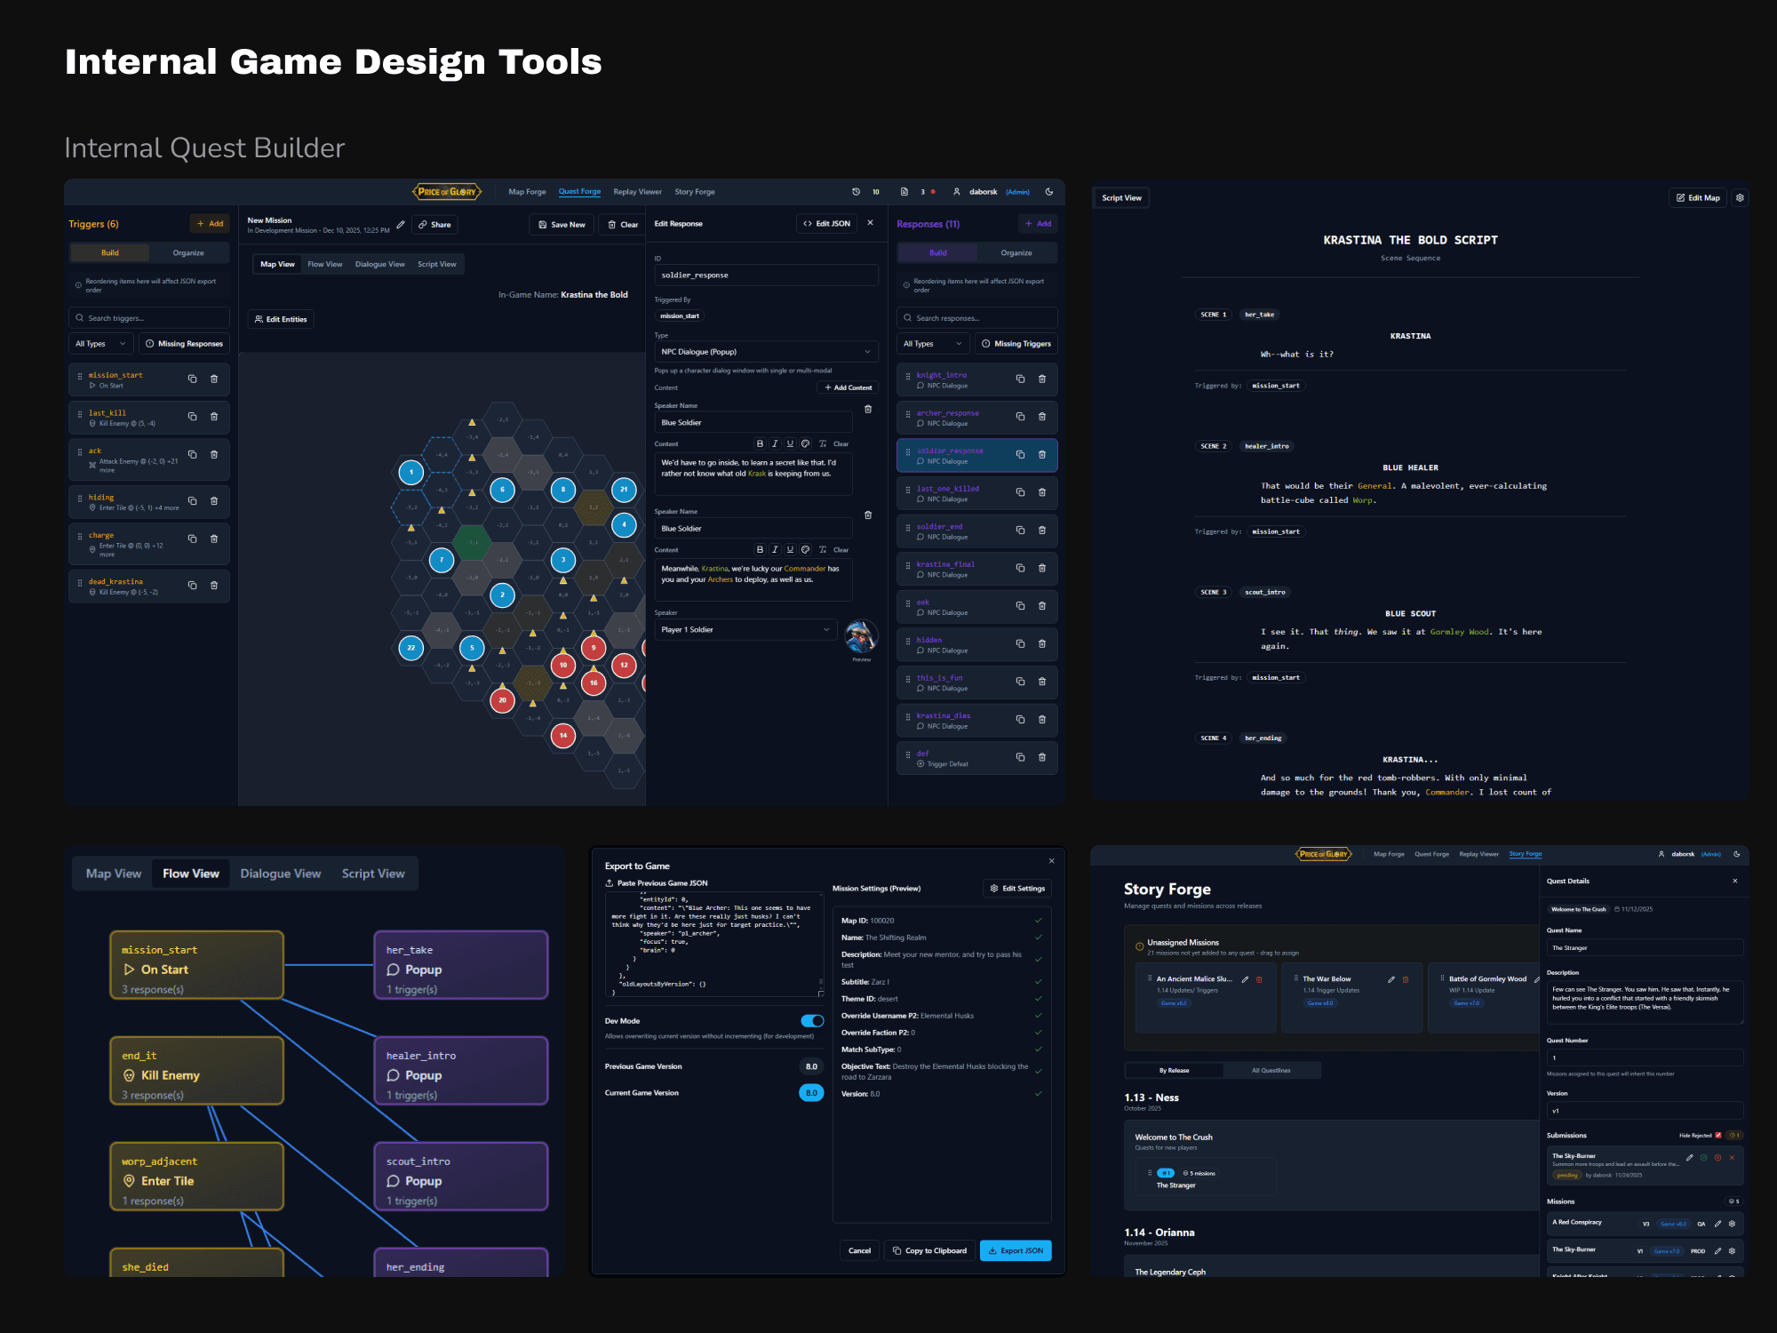
Task: Open the NPC Dialogue (Popup) type dropdown
Action: pos(766,352)
